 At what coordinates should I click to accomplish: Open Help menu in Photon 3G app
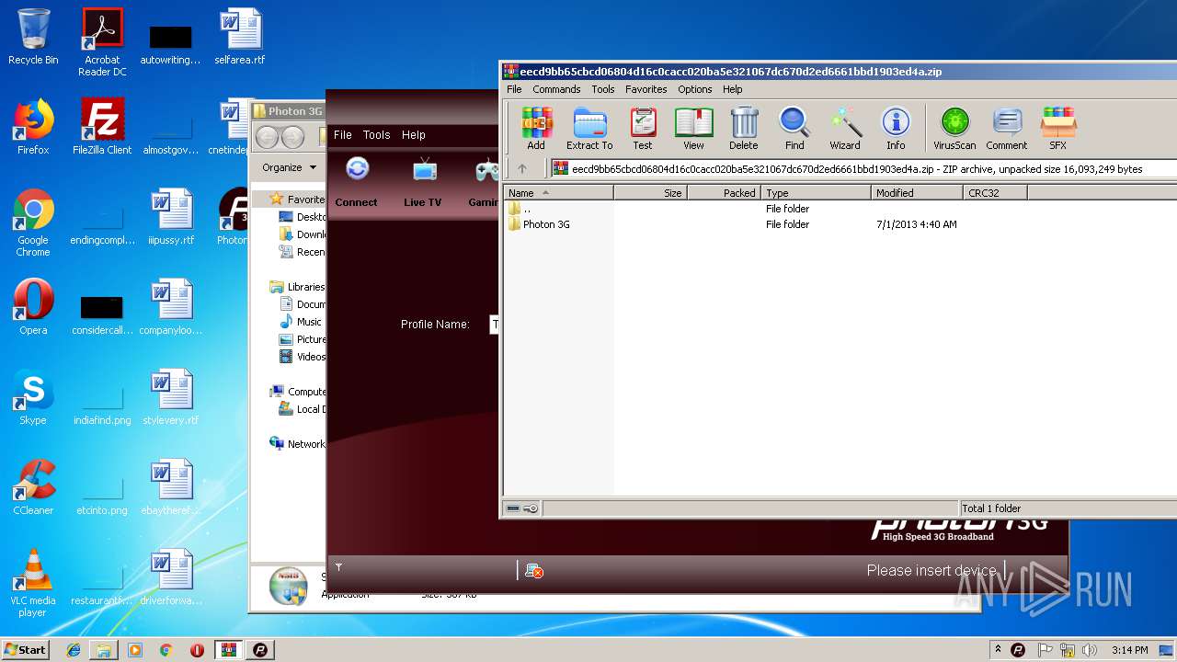(x=414, y=134)
